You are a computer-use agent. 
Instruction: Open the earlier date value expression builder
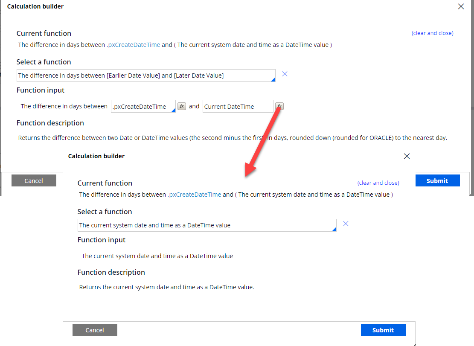(x=182, y=106)
